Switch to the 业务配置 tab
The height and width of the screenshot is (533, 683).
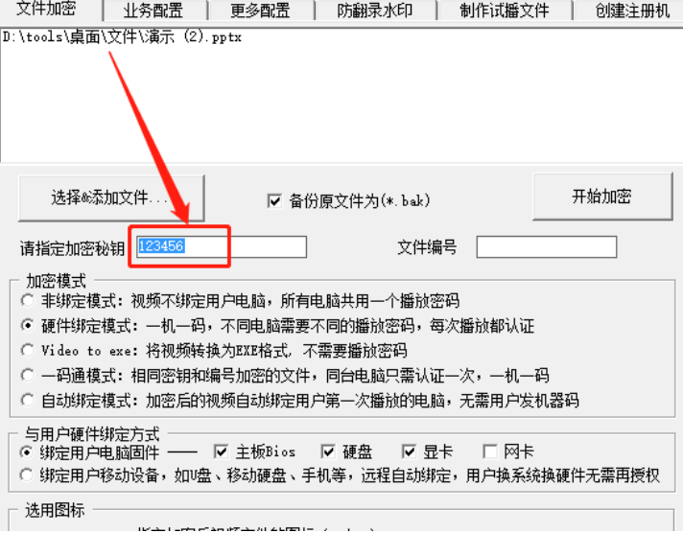click(x=153, y=11)
